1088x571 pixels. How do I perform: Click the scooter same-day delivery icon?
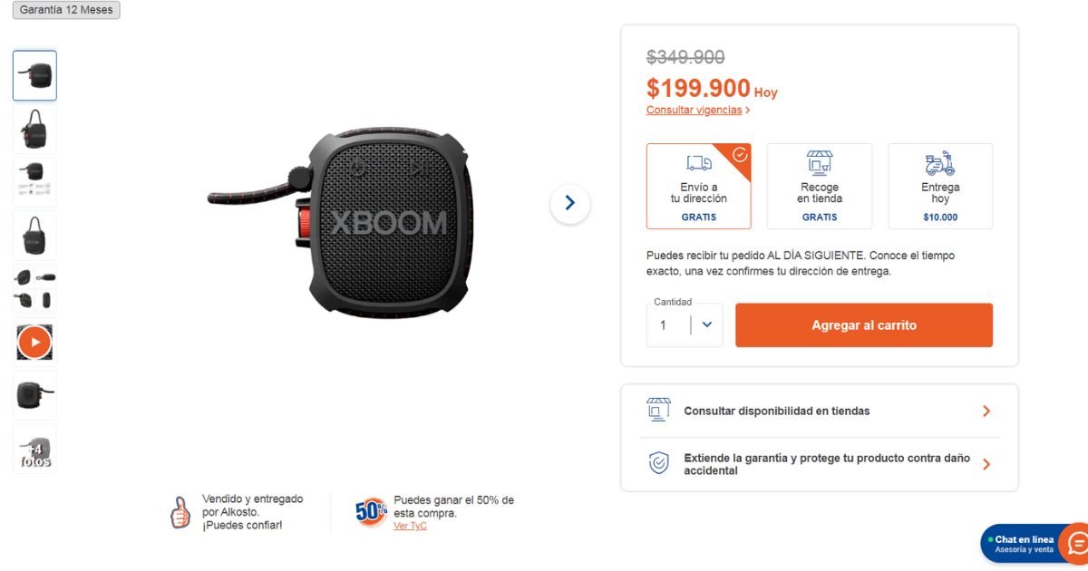(x=940, y=163)
